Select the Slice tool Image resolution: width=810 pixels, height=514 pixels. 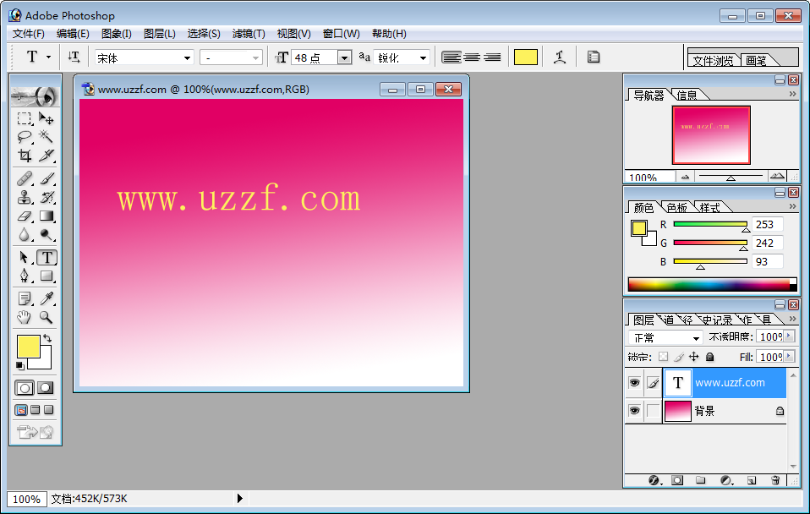tap(47, 155)
